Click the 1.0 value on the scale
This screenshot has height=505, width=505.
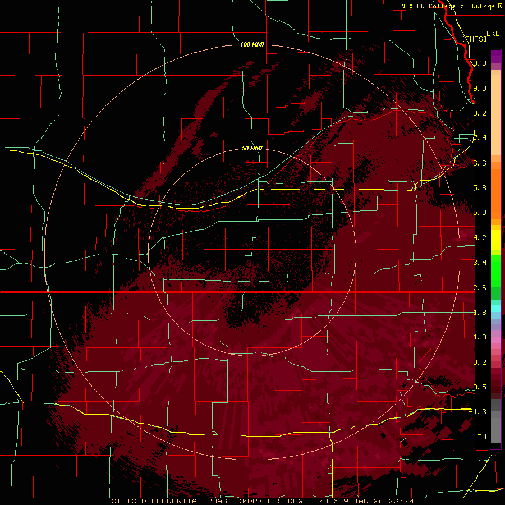coord(480,337)
